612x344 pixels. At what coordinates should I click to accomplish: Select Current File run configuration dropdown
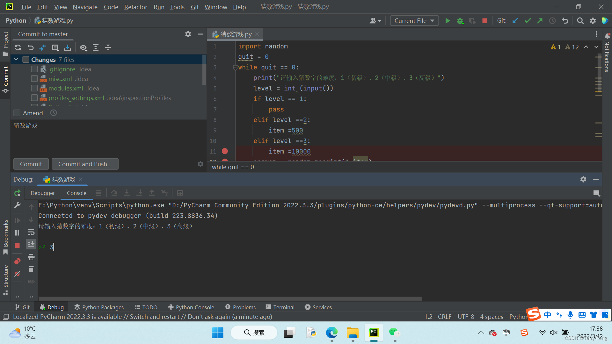(414, 20)
